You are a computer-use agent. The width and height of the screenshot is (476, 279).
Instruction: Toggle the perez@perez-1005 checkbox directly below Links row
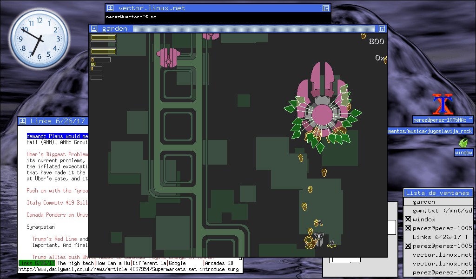(x=408, y=246)
